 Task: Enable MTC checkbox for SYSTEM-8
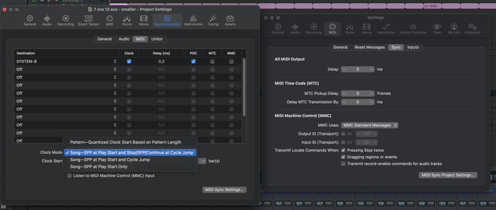click(x=212, y=61)
